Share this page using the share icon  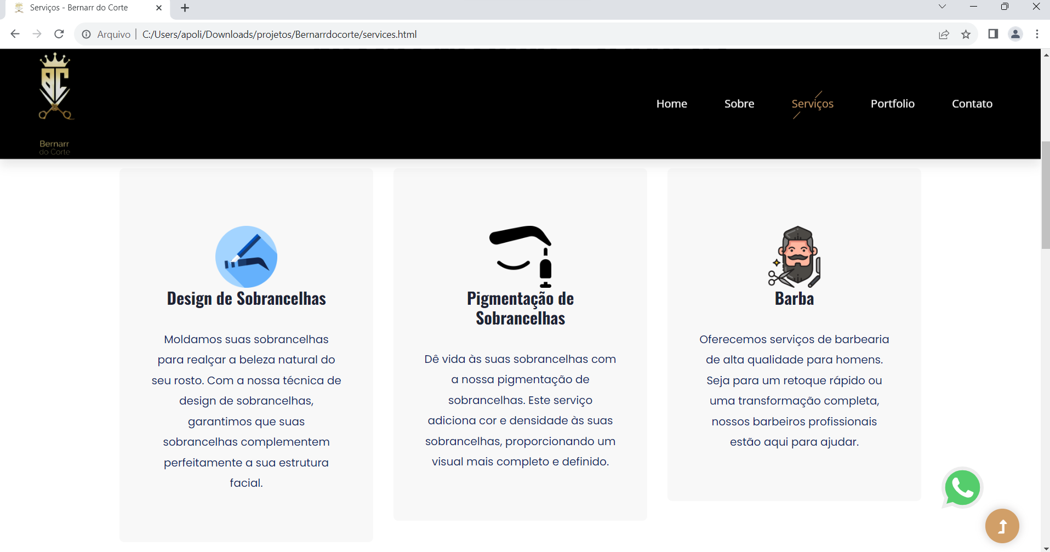(x=944, y=35)
